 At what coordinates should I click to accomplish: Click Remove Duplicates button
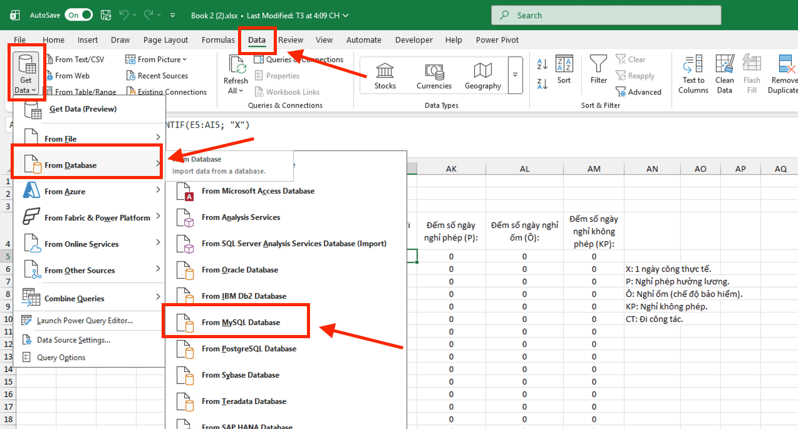pos(784,74)
